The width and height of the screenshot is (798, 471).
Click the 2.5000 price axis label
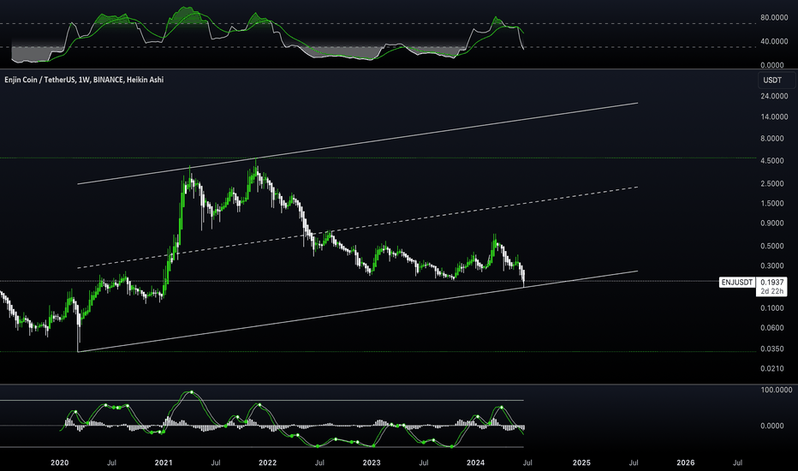(774, 184)
